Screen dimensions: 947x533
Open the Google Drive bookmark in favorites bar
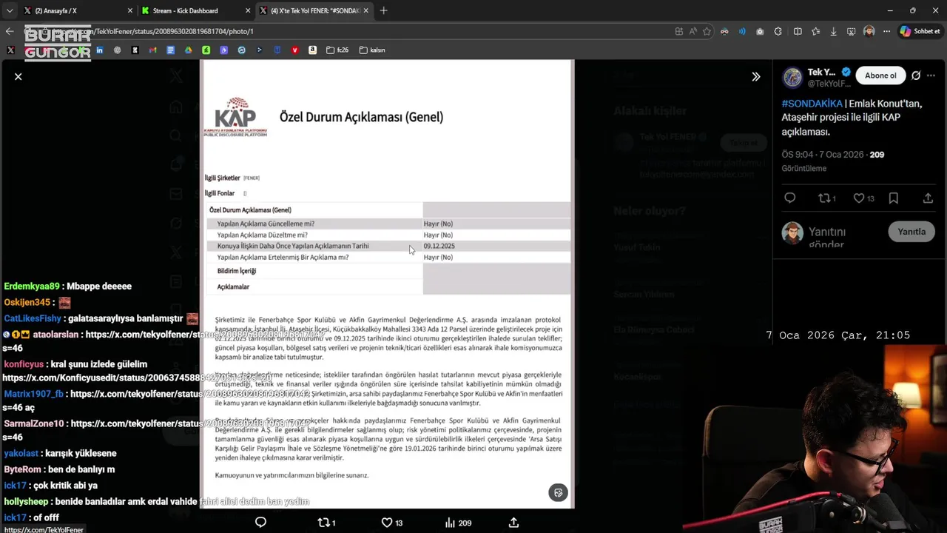pos(188,50)
